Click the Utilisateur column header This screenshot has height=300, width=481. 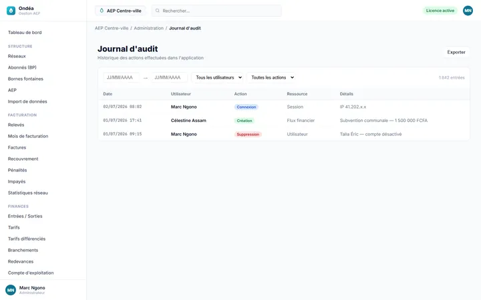click(180, 94)
